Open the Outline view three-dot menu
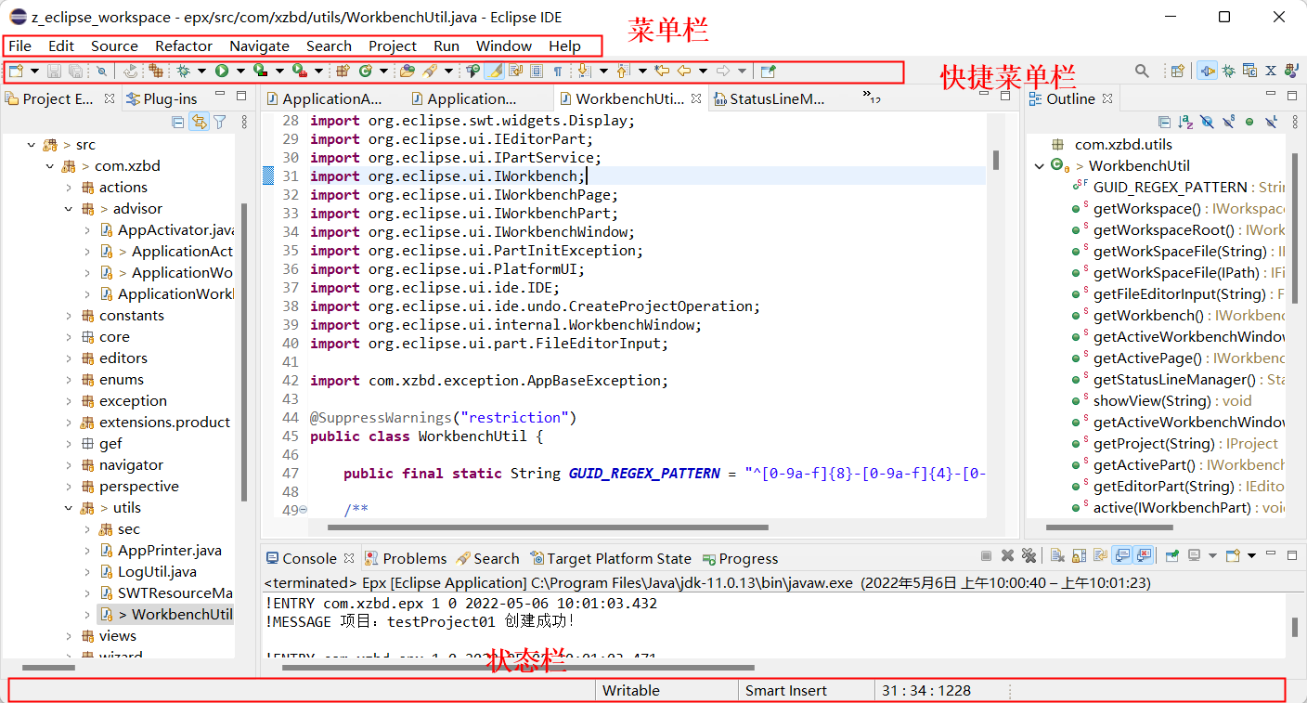The width and height of the screenshot is (1307, 703). pos(1297,122)
